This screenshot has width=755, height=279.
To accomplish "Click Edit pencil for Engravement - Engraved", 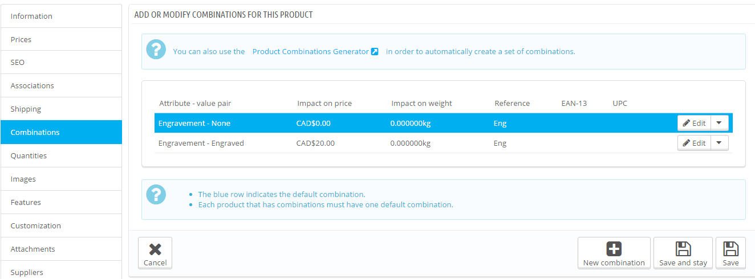I will coord(687,143).
